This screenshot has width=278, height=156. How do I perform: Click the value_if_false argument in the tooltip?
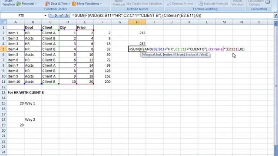197,55
